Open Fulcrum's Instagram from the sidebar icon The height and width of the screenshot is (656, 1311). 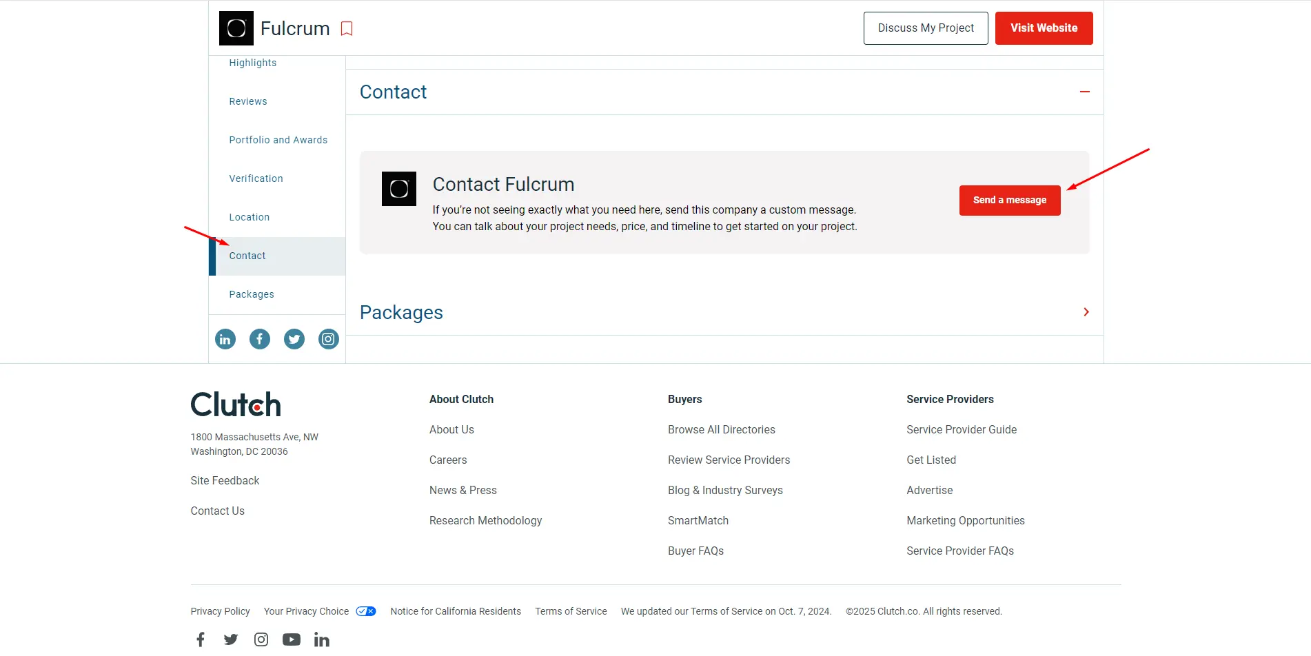(x=329, y=339)
